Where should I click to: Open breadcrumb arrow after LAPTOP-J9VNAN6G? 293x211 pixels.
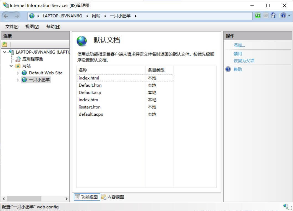(x=87, y=16)
